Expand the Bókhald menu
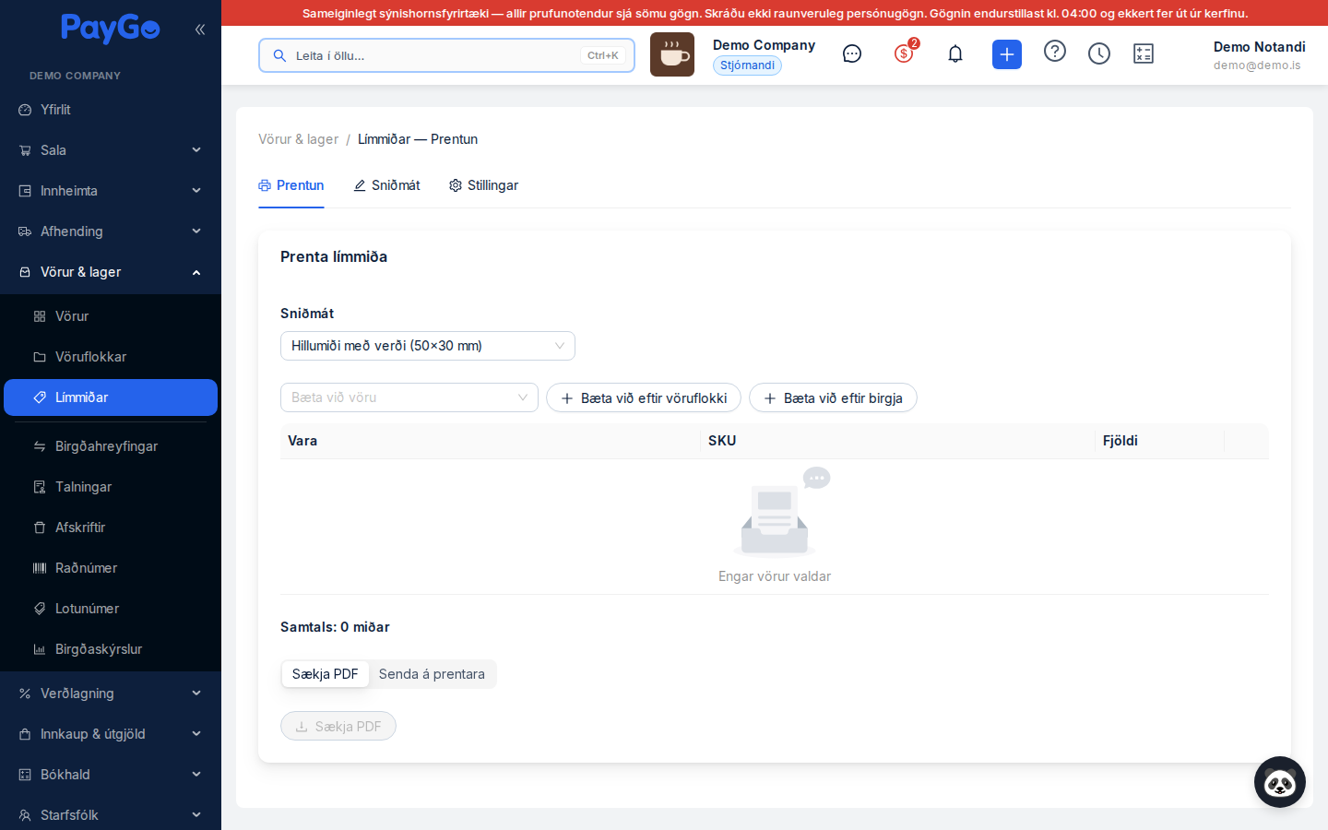1328x830 pixels. tap(111, 775)
